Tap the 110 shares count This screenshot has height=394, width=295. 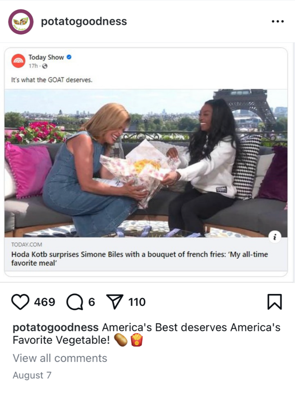pyautogui.click(x=137, y=302)
